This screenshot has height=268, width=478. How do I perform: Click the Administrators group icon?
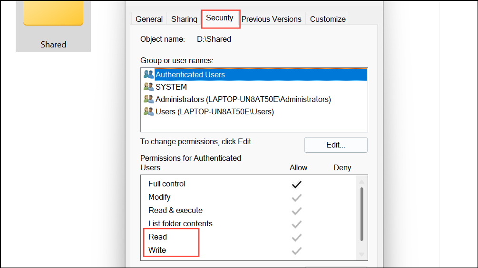[148, 99]
